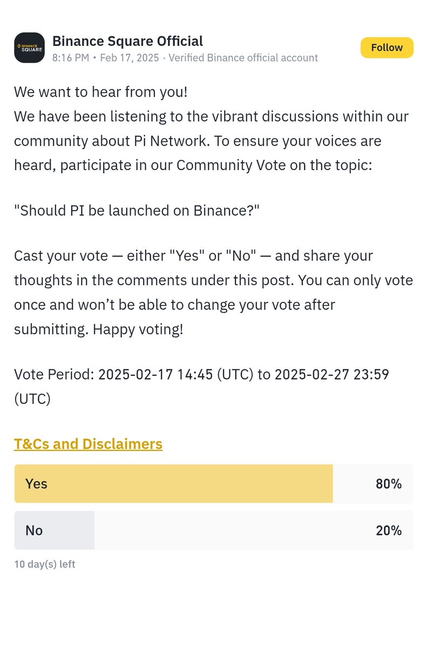Click the 20% result on the No option
427x648 pixels.
click(x=389, y=530)
